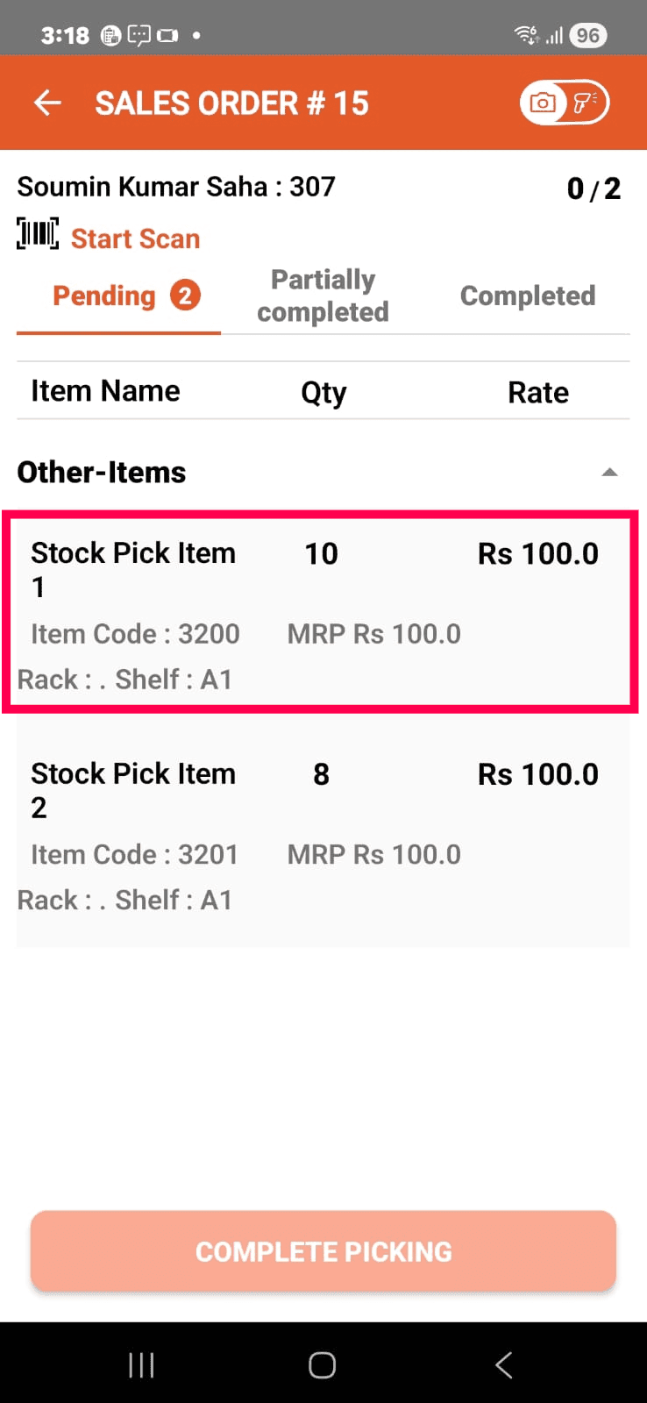The image size is (647, 1403).
Task: Select Stock Pick Item 1 row
Action: click(x=321, y=612)
